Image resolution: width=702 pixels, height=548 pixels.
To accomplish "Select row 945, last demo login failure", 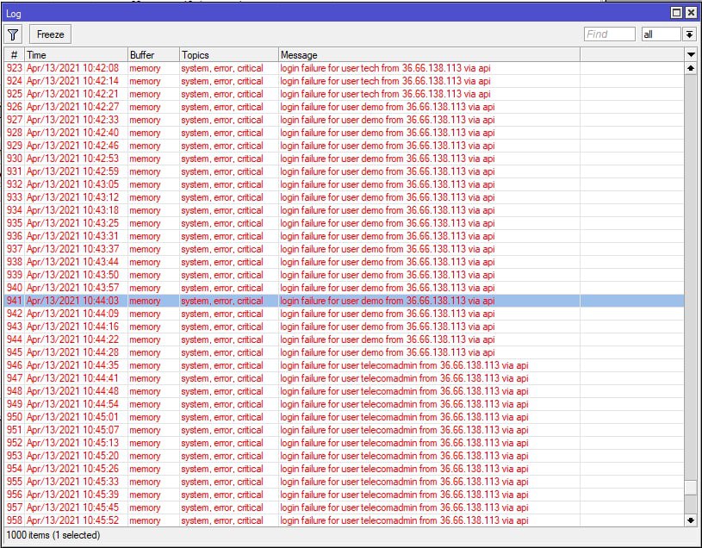I will (x=344, y=352).
